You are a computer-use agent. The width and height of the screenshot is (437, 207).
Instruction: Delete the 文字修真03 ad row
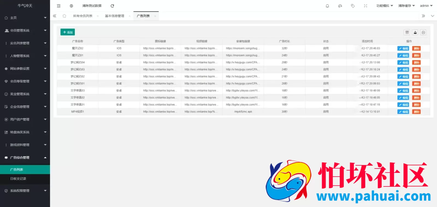click(x=416, y=91)
